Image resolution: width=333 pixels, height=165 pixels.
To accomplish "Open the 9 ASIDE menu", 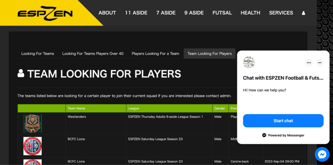I will coord(194,13).
